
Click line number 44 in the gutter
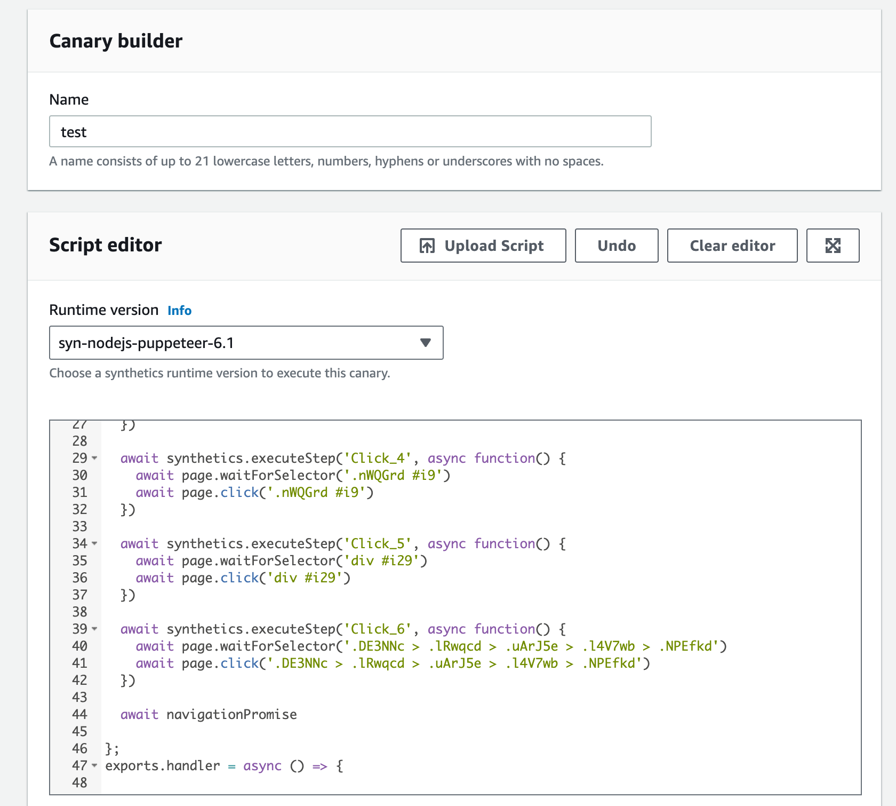tap(79, 714)
